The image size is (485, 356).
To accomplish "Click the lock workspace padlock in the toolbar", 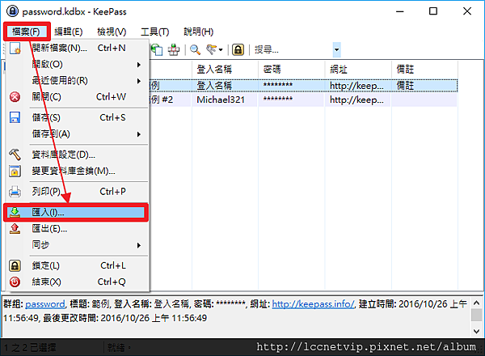I will pos(238,50).
